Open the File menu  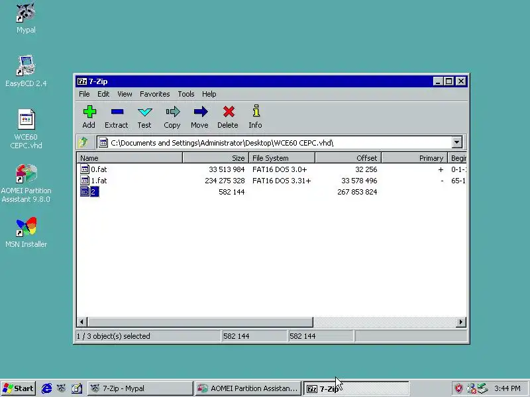[84, 94]
